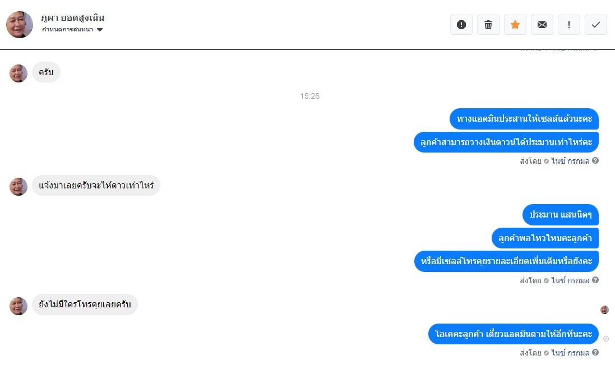Select message แจ้งมาเลยครับจะให้ดาวเท่าไหร่
The image size is (615, 369).
tap(96, 186)
